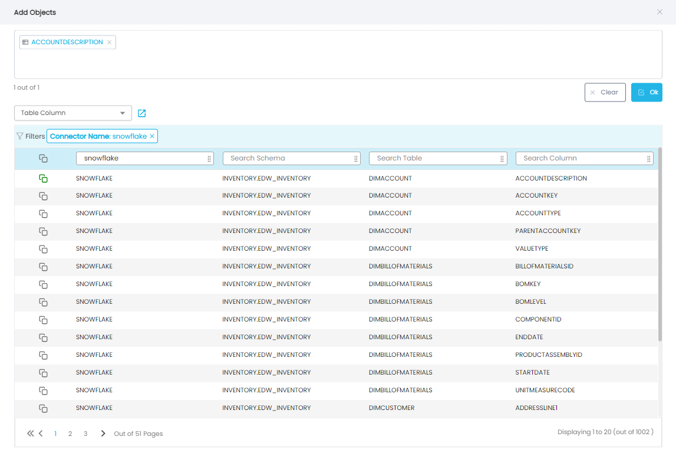Select the PRODUCTASSEMBLYID row's copy icon

point(43,356)
